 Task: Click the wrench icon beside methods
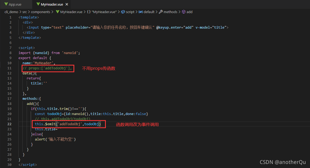coord(161,12)
